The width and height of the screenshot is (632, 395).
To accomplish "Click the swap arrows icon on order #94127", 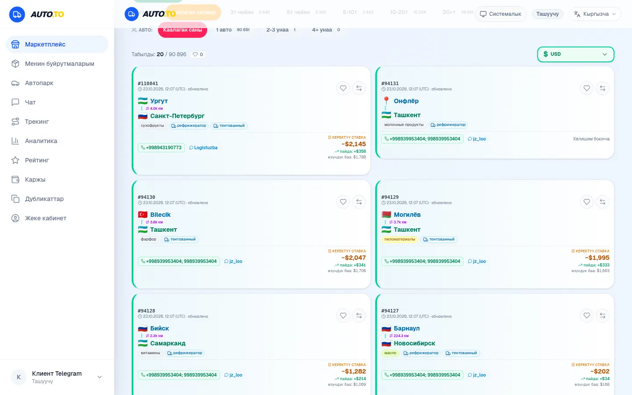I will [x=603, y=316].
